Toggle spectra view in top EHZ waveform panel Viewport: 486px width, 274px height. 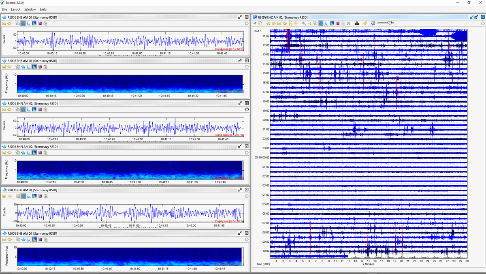[28, 23]
